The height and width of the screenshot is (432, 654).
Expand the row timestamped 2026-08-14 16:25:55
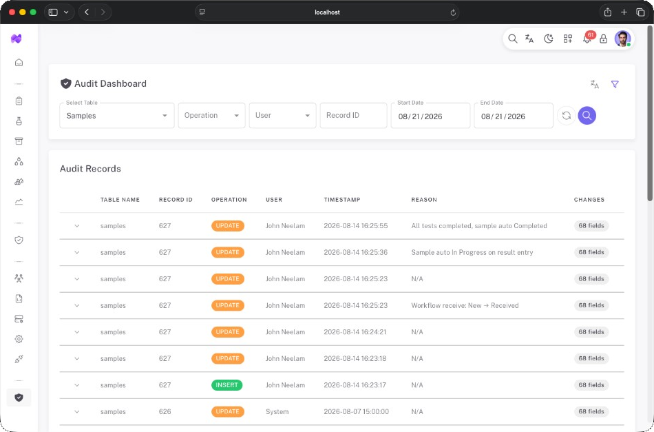pyautogui.click(x=76, y=226)
